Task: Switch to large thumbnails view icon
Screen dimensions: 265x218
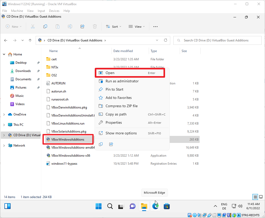Action: point(261,197)
